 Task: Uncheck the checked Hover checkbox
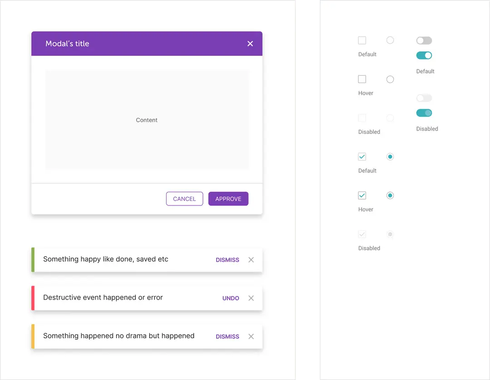[362, 195]
